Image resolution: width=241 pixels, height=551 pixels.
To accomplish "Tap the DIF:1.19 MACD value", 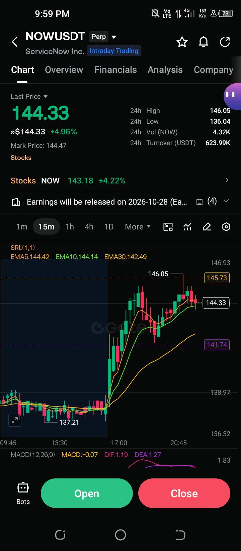I will tap(116, 455).
